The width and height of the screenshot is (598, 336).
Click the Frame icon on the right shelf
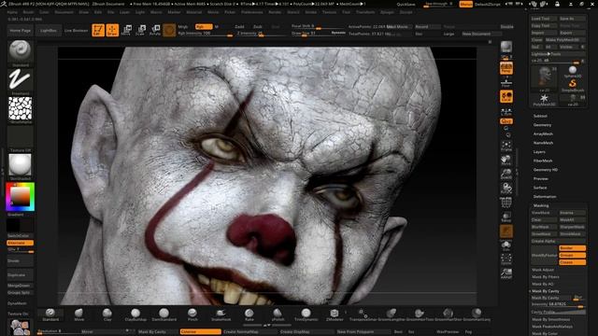coord(506,147)
